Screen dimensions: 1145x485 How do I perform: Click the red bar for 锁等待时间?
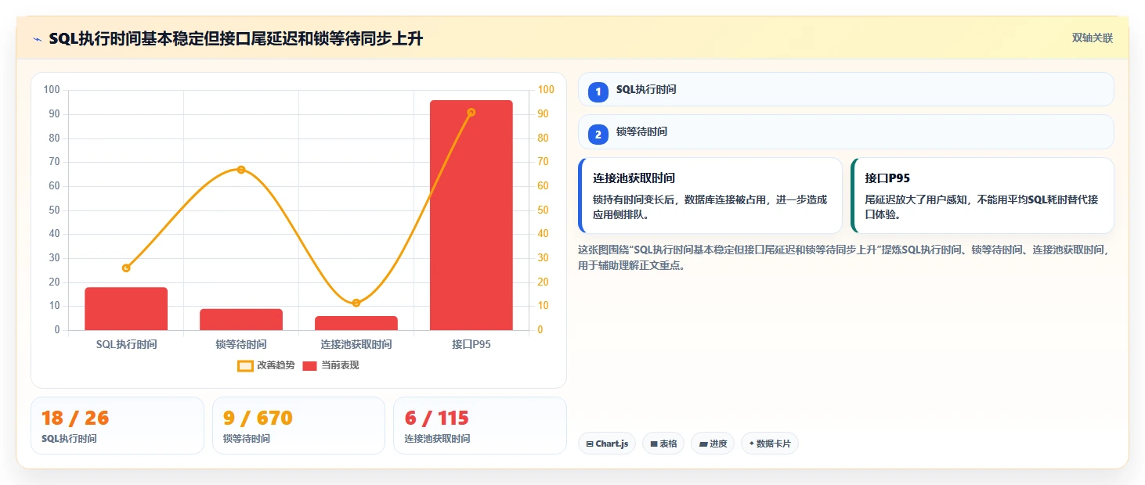tap(241, 319)
